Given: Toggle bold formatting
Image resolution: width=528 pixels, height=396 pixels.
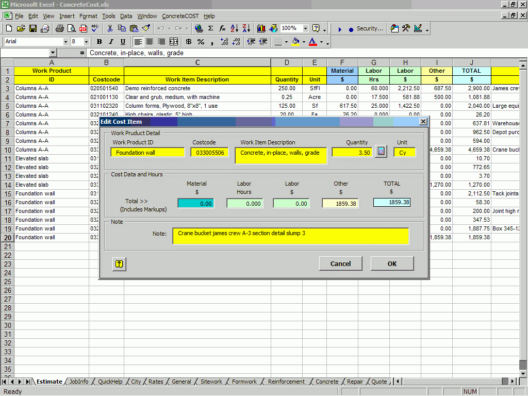Looking at the screenshot, I should [x=98, y=42].
